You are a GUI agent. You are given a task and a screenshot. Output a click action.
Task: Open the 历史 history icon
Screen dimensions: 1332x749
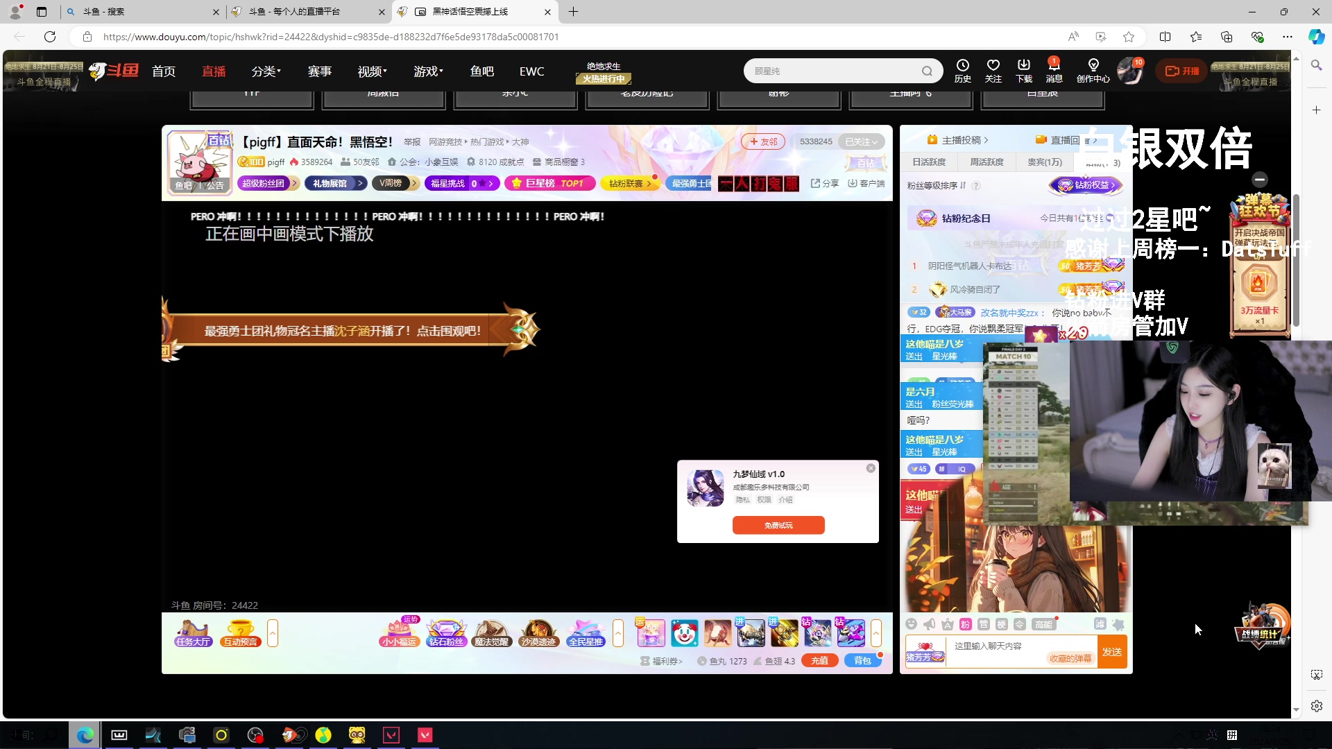(962, 70)
